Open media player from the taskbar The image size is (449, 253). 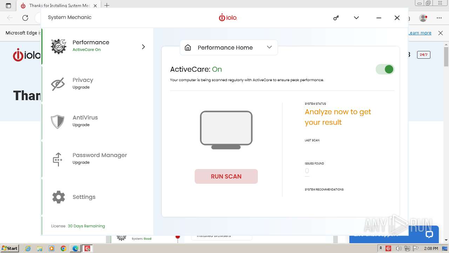(52, 248)
